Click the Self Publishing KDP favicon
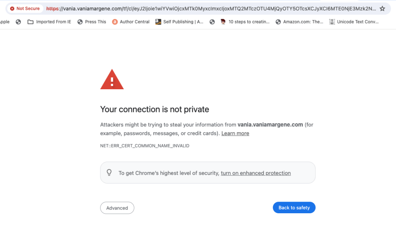This screenshot has height=243, width=396. pyautogui.click(x=158, y=22)
